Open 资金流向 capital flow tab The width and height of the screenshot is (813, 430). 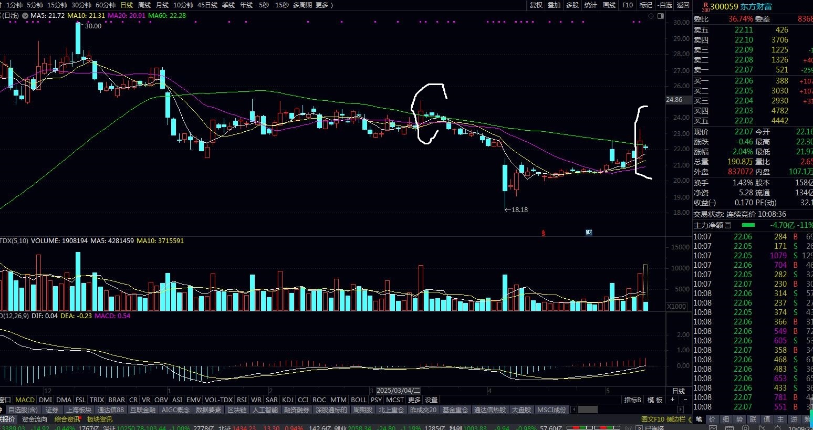tap(35, 419)
